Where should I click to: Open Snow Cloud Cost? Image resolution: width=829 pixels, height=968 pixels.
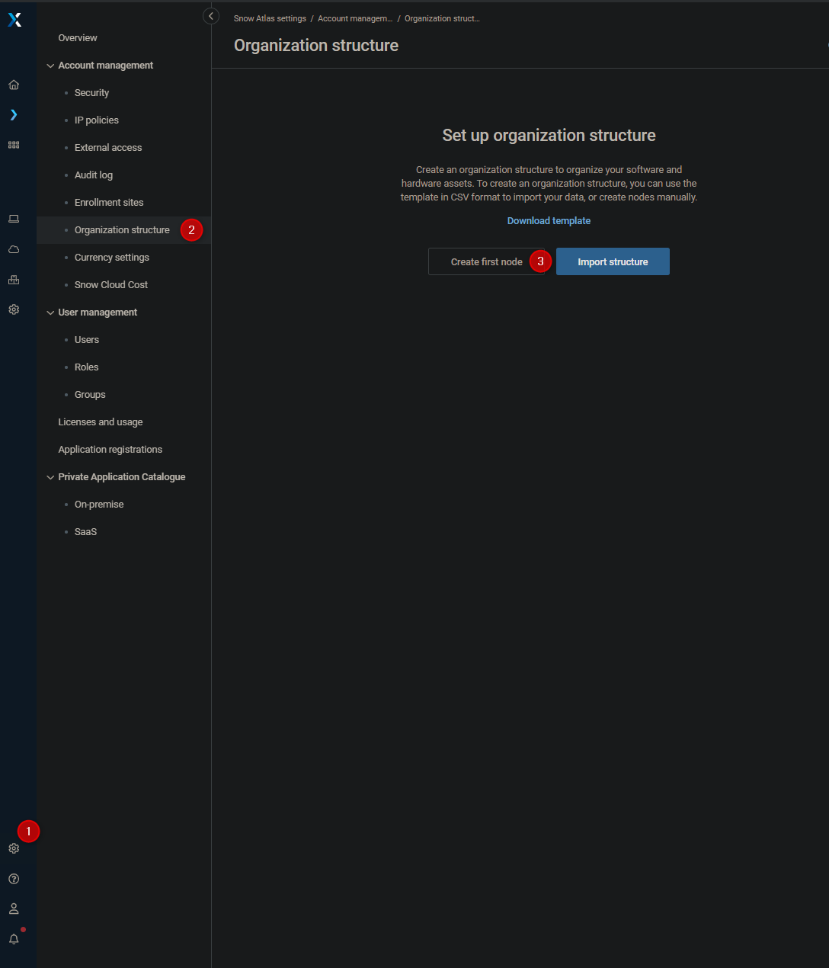point(111,285)
